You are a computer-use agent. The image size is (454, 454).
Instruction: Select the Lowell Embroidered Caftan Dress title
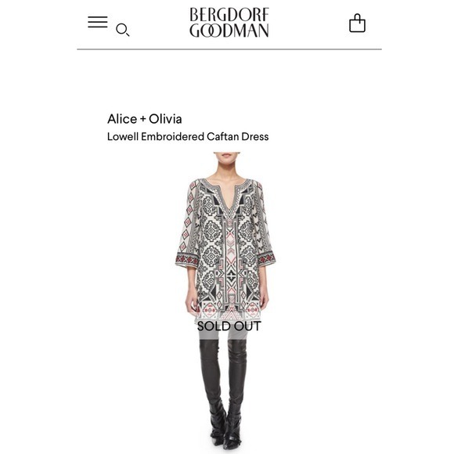coord(188,137)
